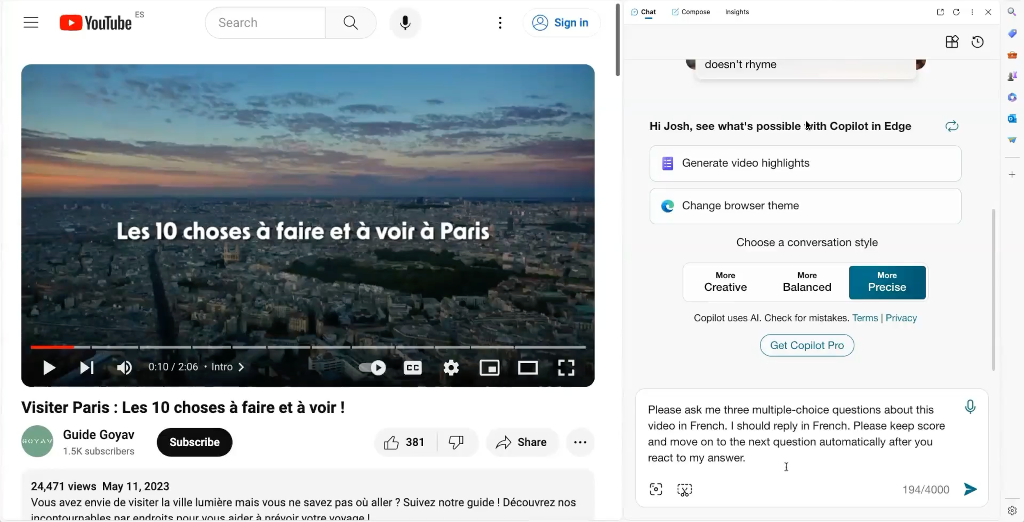Open the Insights tab

737,12
